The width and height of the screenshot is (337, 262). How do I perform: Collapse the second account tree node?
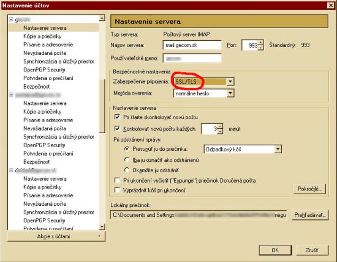[x=11, y=95]
